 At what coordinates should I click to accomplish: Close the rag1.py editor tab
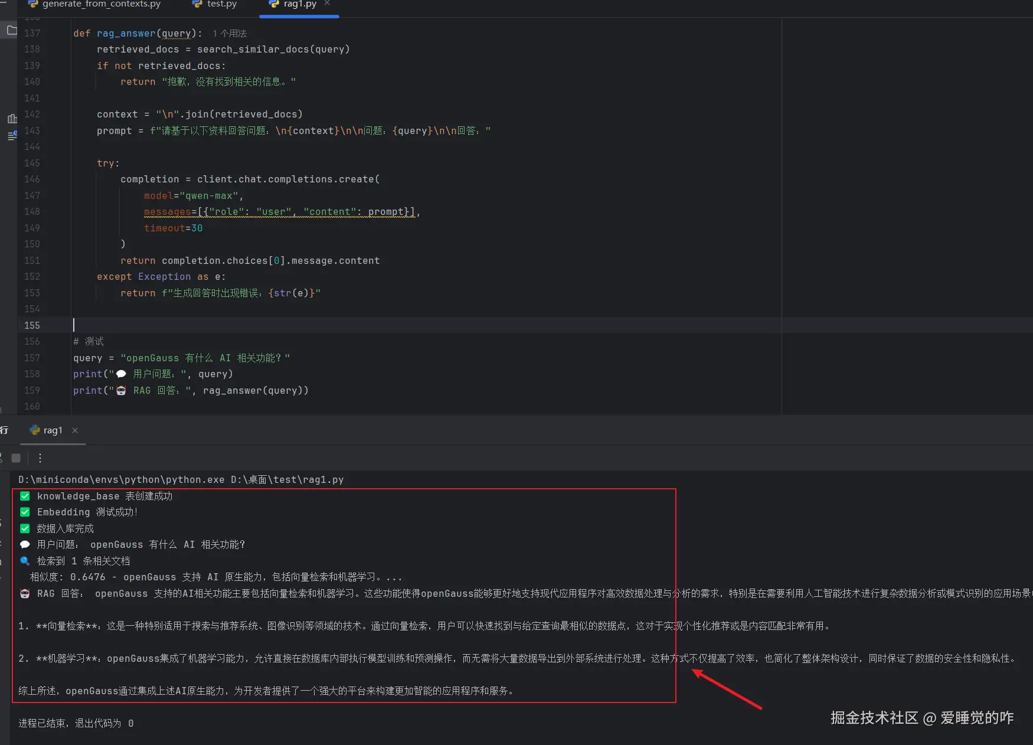point(328,4)
